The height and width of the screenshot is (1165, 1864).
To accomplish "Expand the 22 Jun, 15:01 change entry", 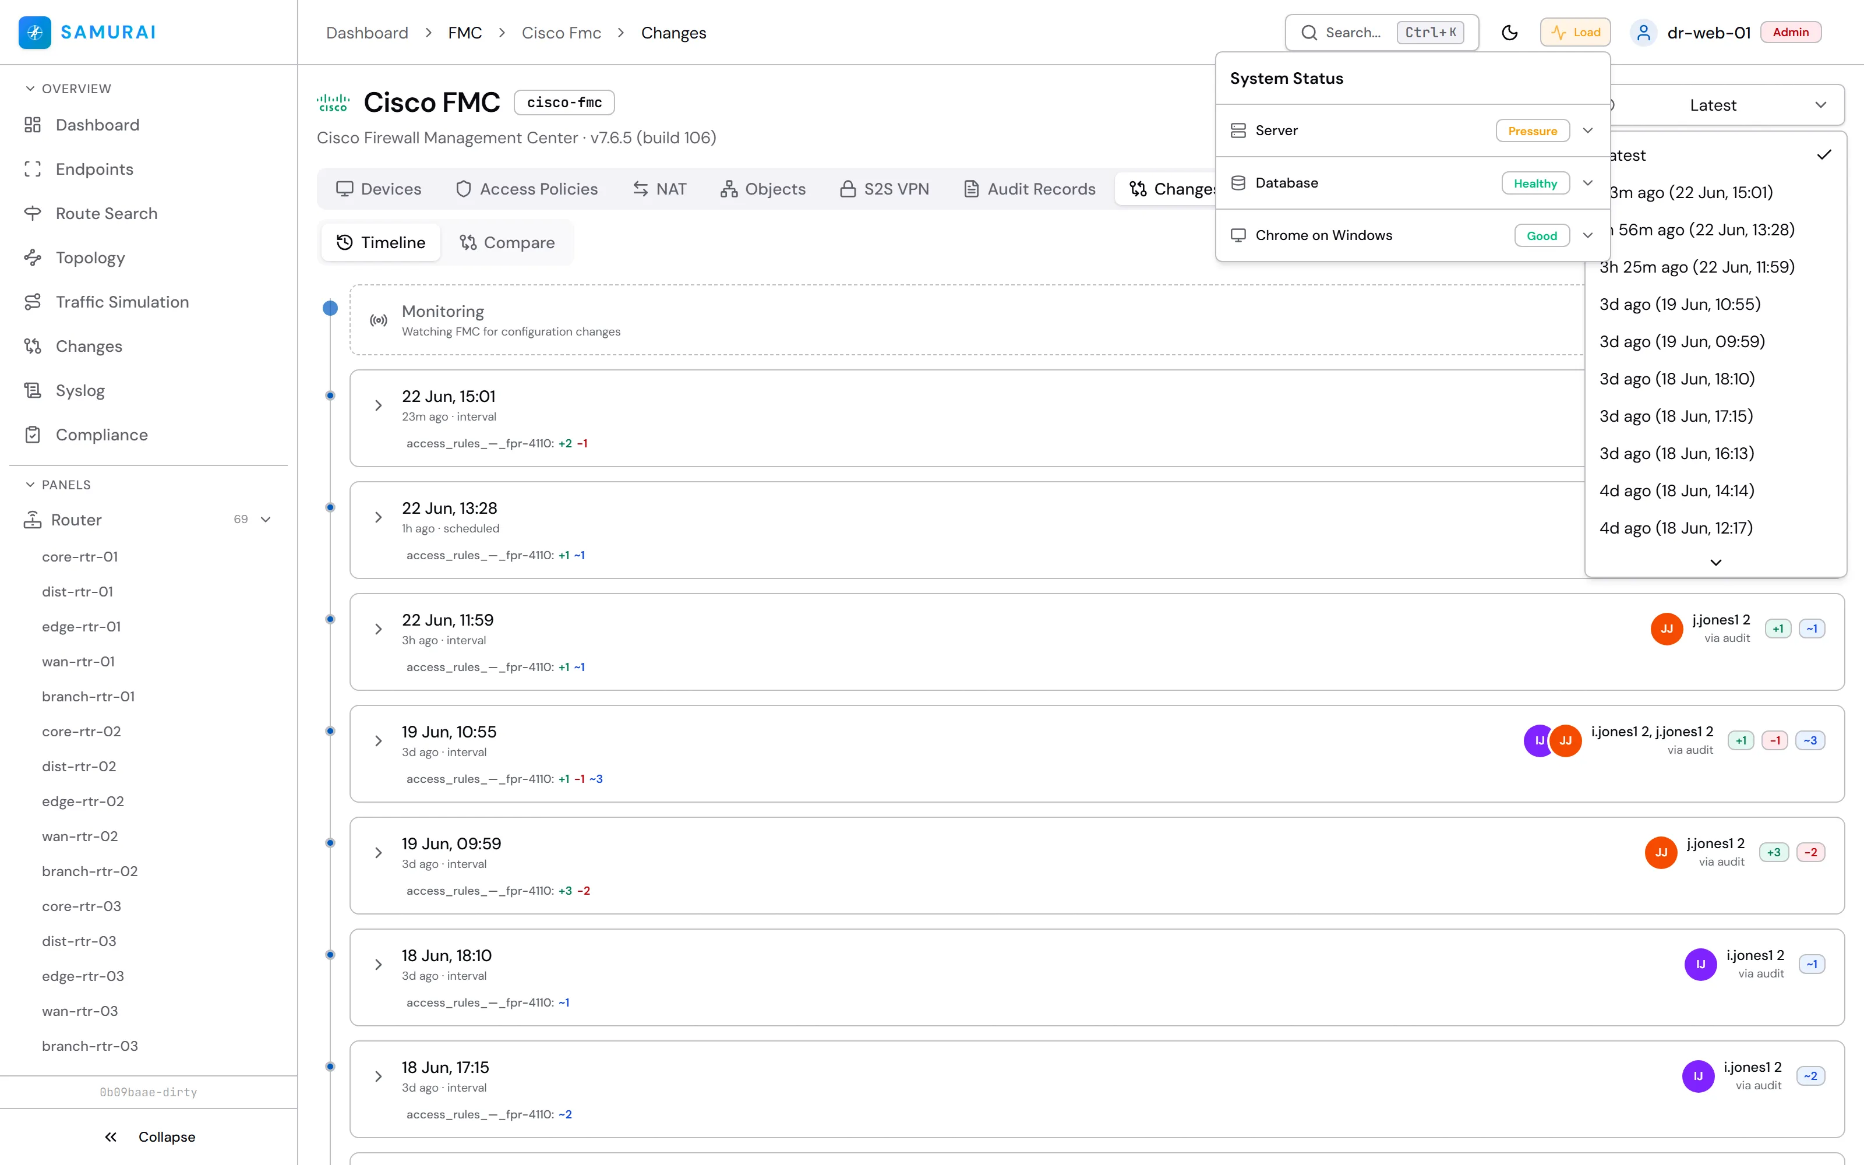I will pyautogui.click(x=378, y=406).
